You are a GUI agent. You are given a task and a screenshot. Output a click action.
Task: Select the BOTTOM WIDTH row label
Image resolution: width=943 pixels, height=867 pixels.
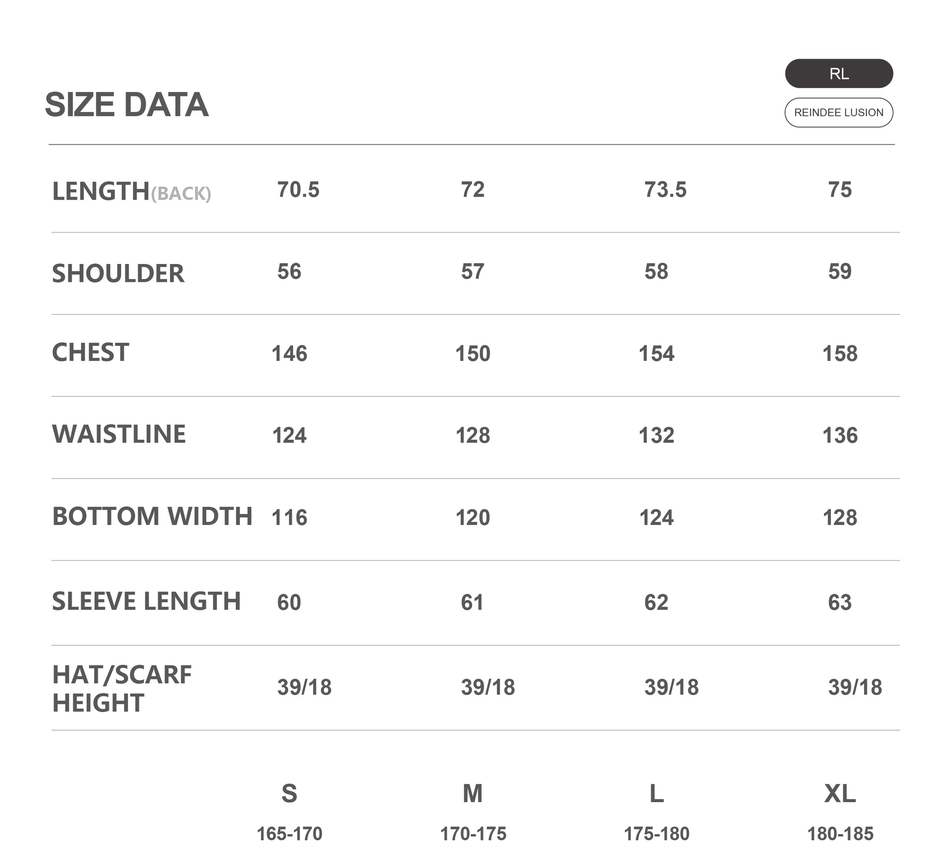152,516
